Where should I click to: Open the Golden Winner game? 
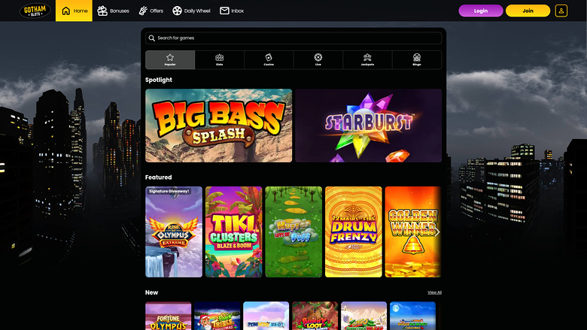413,232
